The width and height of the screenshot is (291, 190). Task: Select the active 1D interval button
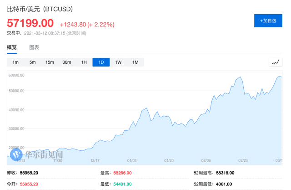pos(101,62)
